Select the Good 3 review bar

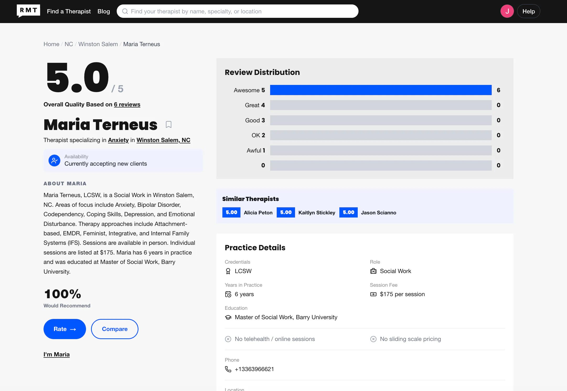pos(381,120)
